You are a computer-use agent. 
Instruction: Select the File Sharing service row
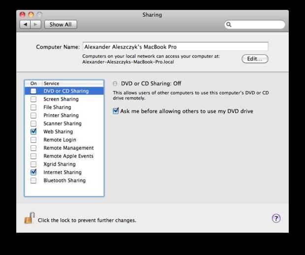click(64, 107)
